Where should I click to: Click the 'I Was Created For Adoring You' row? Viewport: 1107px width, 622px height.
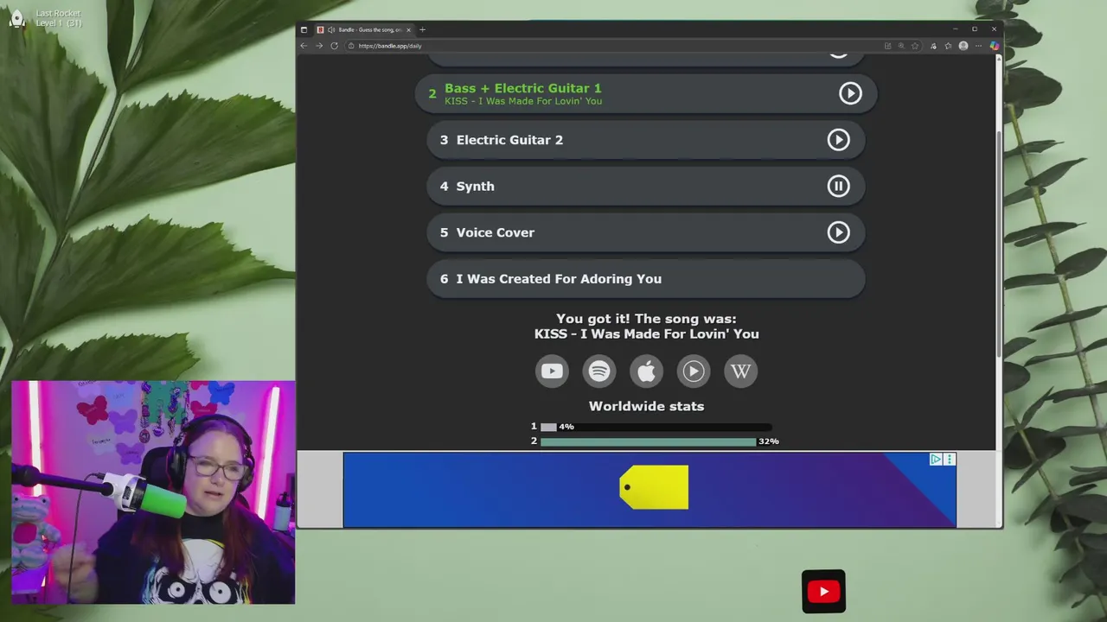(x=646, y=279)
